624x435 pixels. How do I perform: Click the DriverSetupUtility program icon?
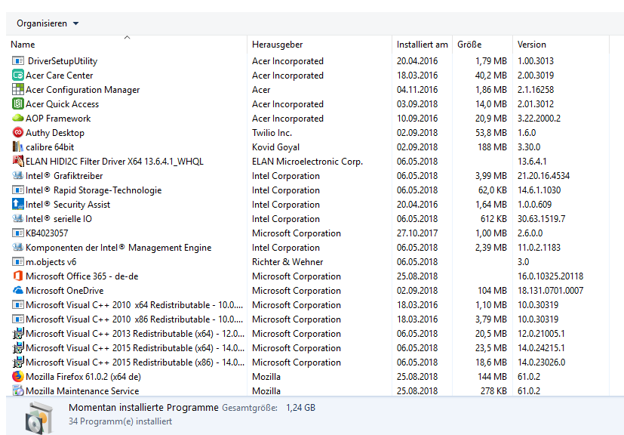click(x=18, y=61)
